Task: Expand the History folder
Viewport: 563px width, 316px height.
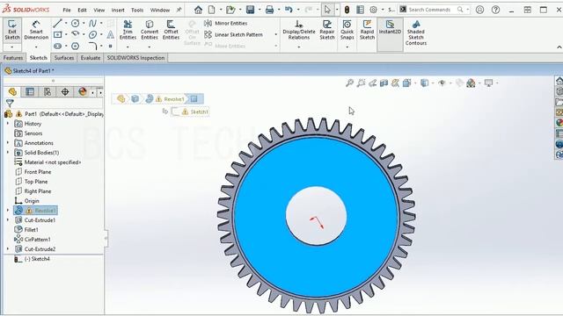Action: (x=8, y=123)
